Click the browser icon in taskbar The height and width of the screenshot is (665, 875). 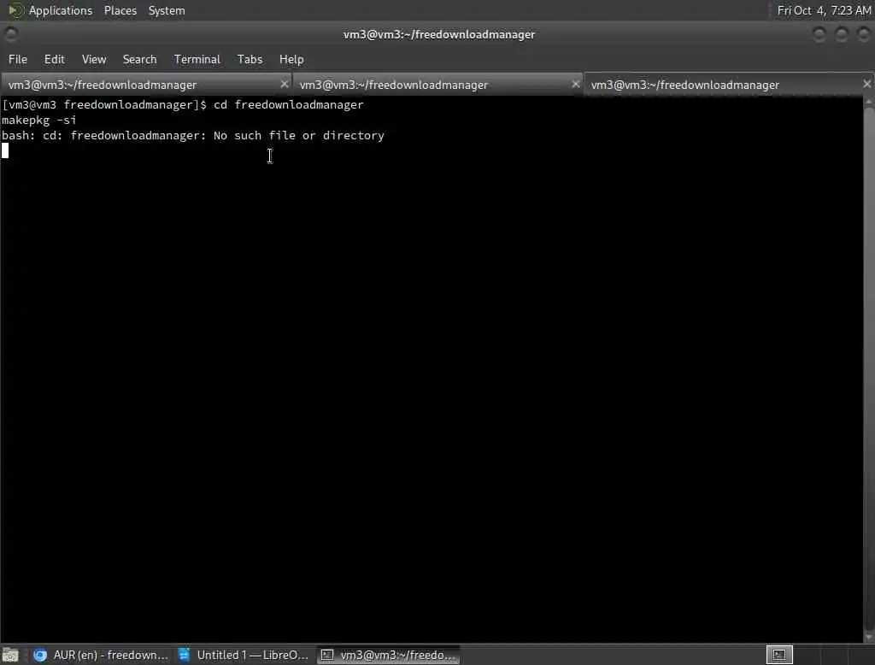point(39,655)
